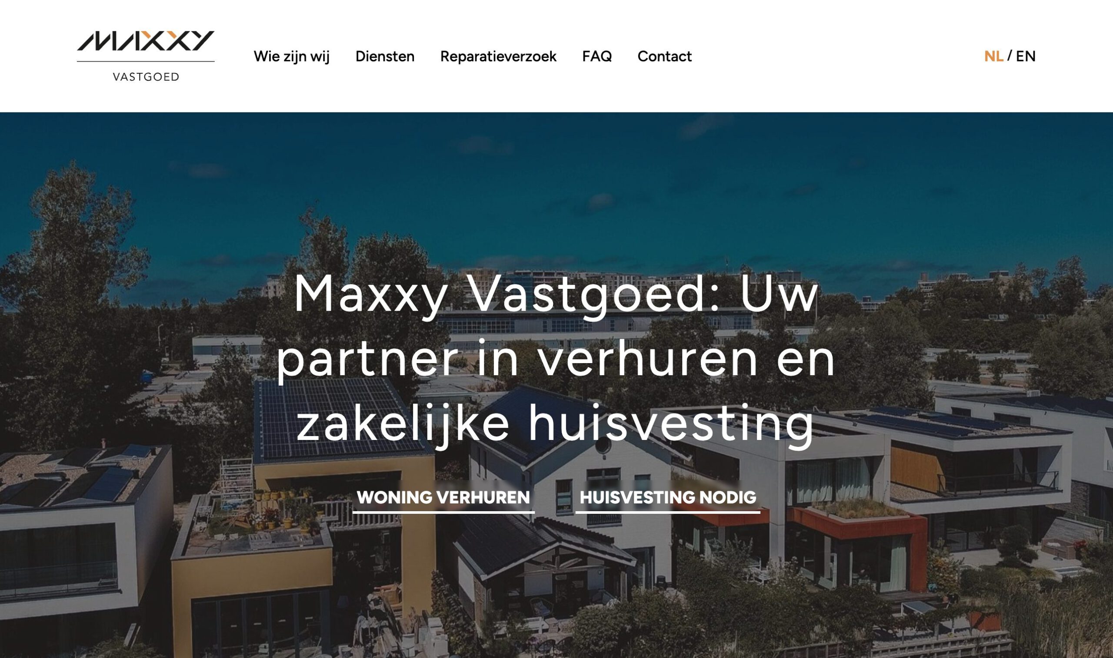Viewport: 1113px width, 658px height.
Task: Open the Wie zijn wij page
Action: 292,56
